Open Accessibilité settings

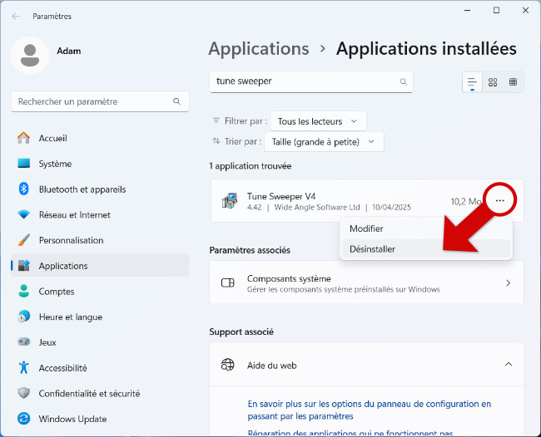[x=100, y=367]
